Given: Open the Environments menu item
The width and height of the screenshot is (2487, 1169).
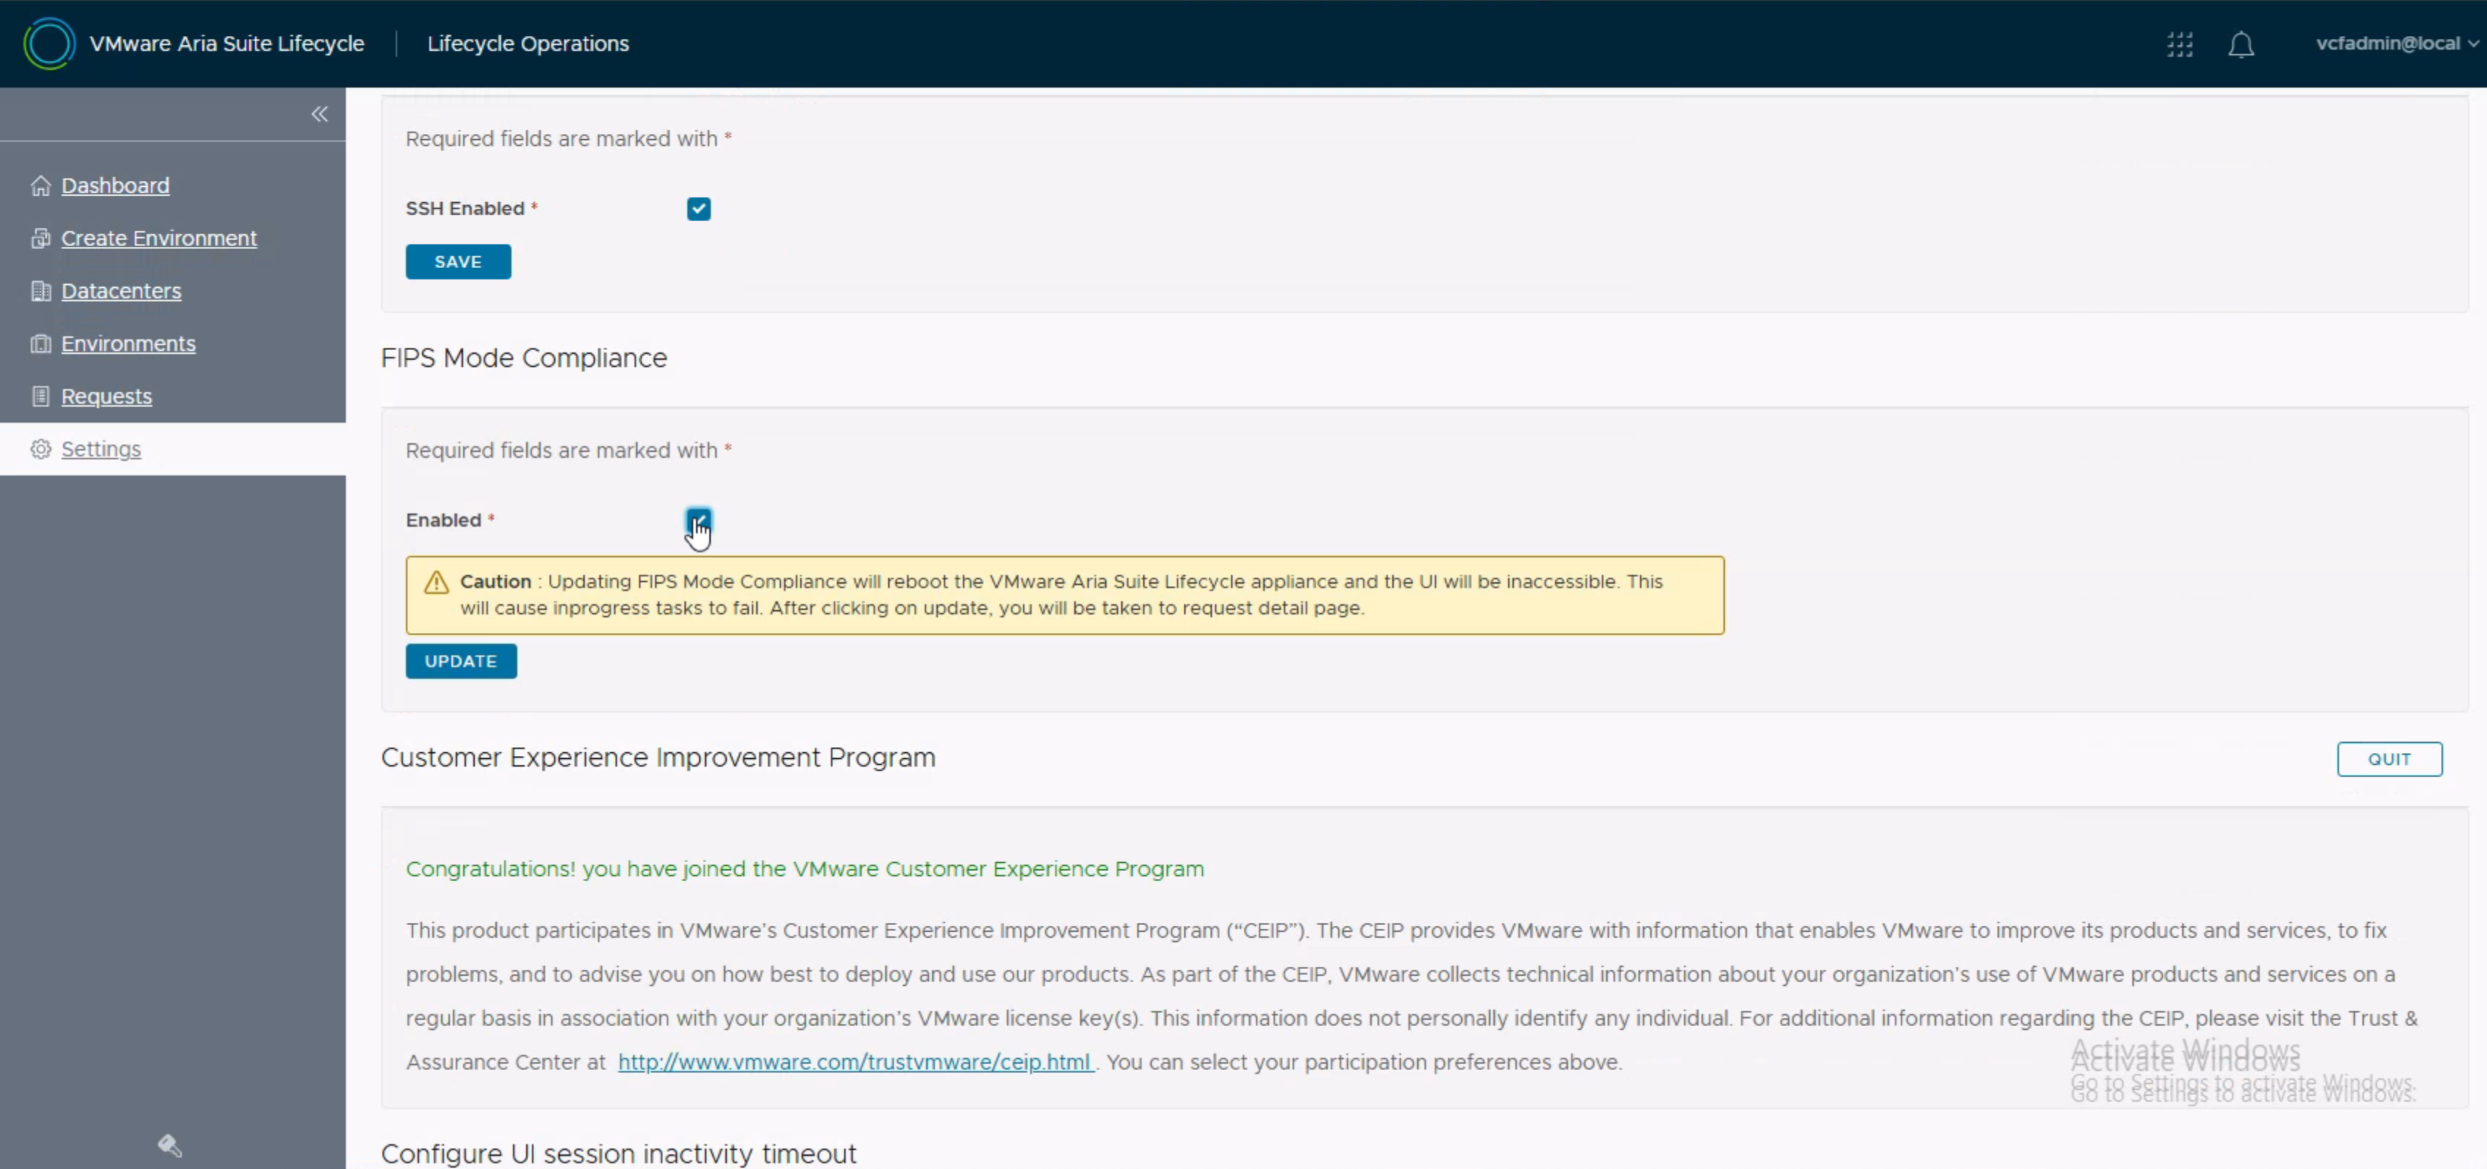Looking at the screenshot, I should (128, 344).
